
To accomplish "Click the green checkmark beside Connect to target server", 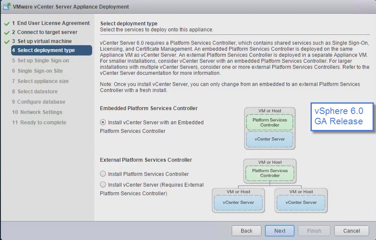I will pyautogui.click(x=6, y=33).
